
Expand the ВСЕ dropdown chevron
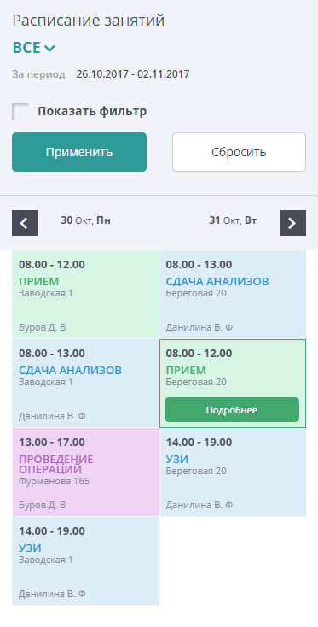click(x=50, y=49)
